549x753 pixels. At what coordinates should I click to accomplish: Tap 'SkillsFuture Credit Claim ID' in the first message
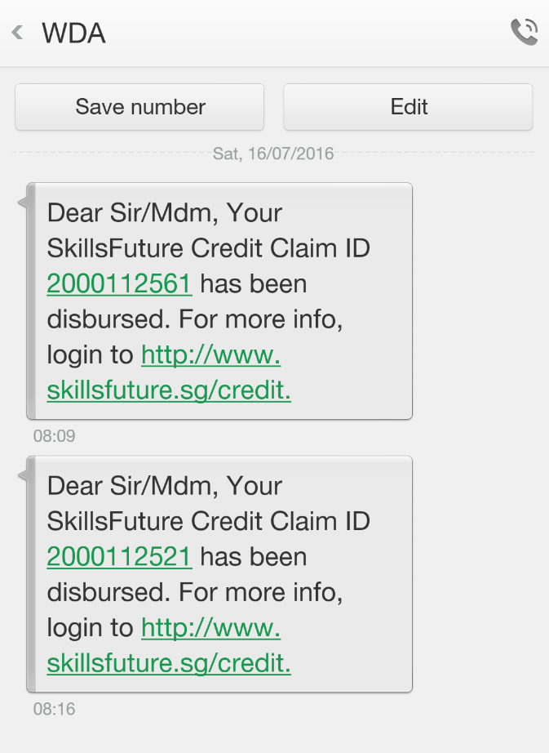coord(209,248)
